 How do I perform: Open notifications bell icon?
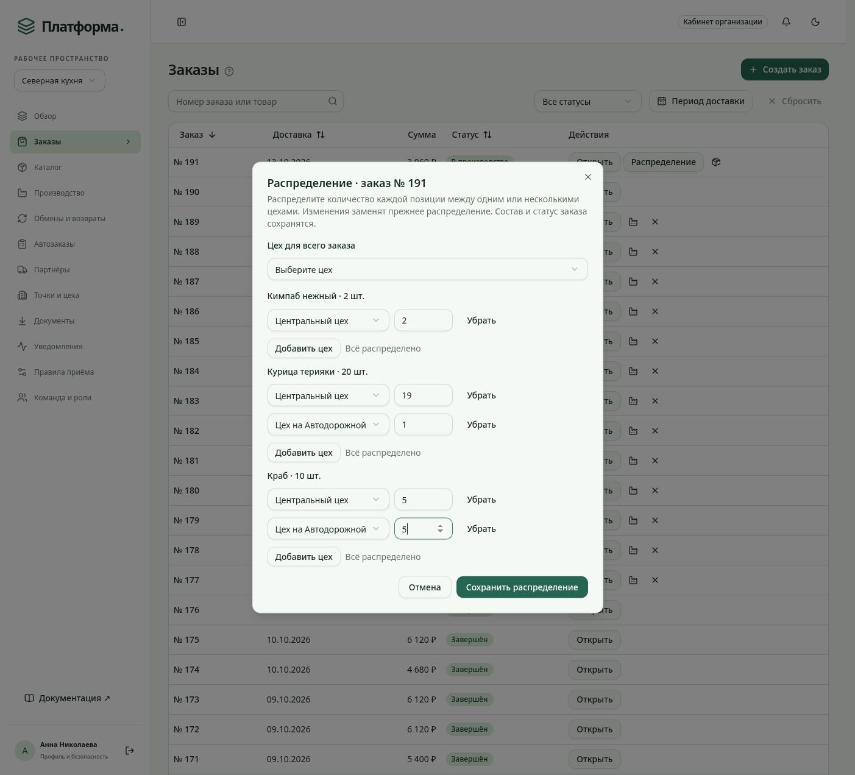(x=786, y=22)
